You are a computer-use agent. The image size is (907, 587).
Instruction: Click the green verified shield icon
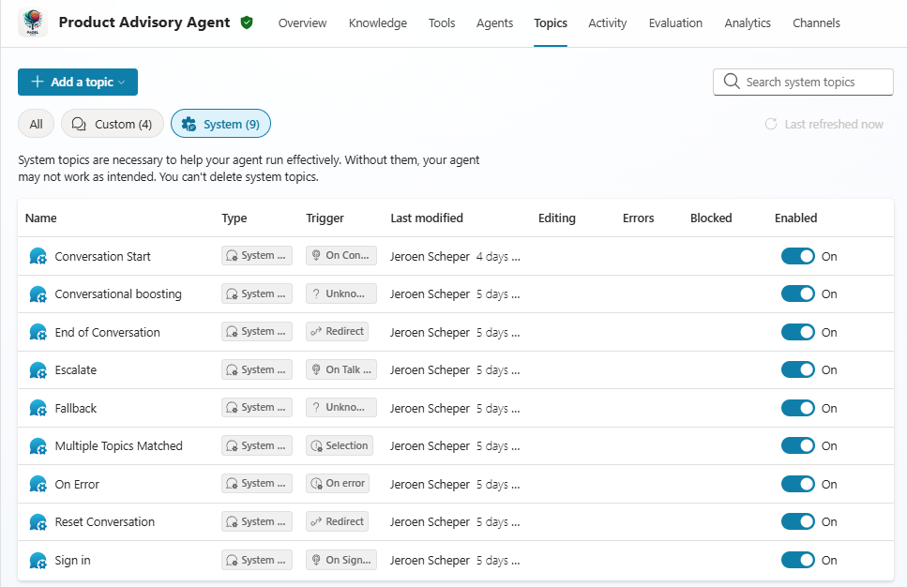coord(247,23)
